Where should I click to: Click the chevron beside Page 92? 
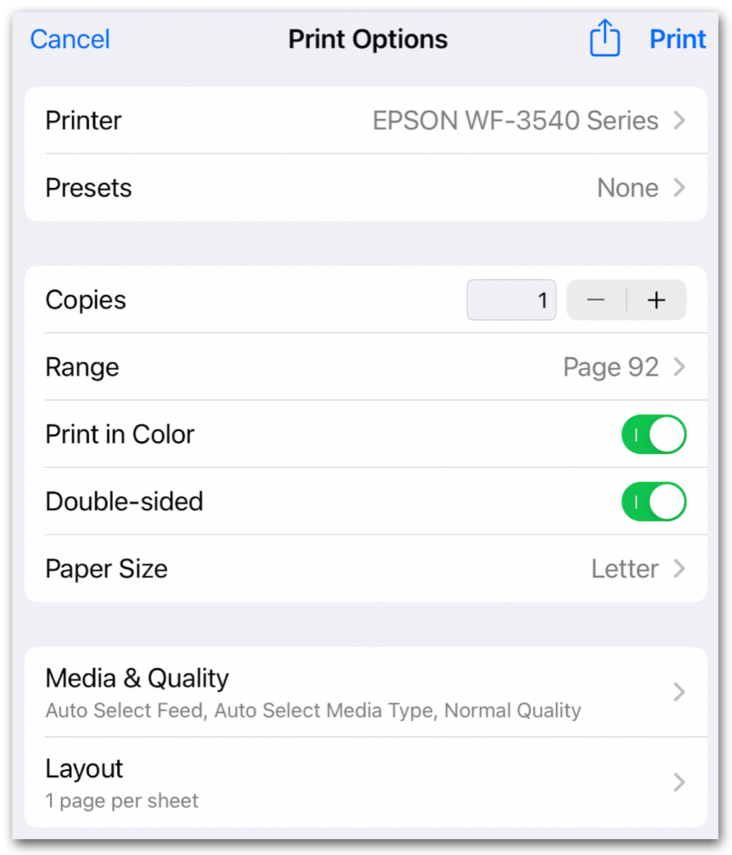[x=679, y=367]
